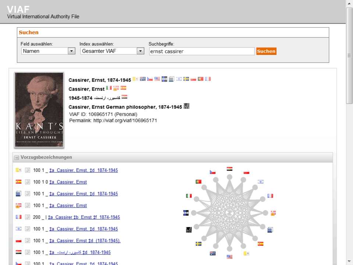Image resolution: width=353 pixels, height=265 pixels.
Task: Click the French flag in the Vorzugsbezeichnungen list
Action: click(18, 217)
